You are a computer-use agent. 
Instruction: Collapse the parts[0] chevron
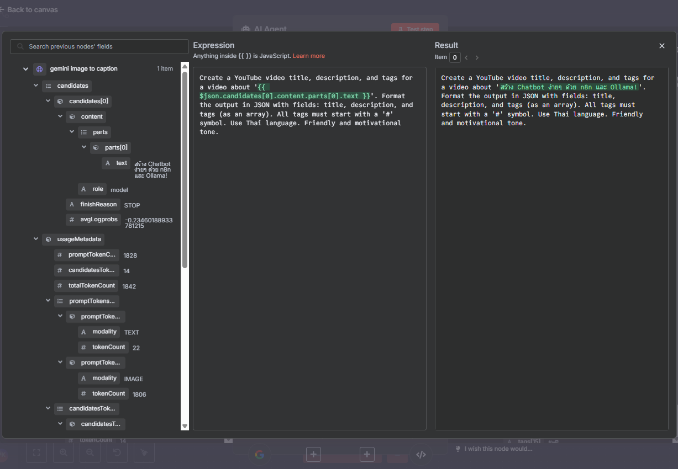pyautogui.click(x=84, y=147)
